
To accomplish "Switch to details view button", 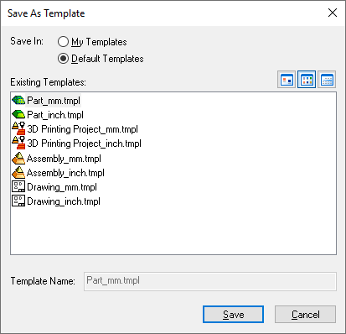I will pyautogui.click(x=327, y=80).
